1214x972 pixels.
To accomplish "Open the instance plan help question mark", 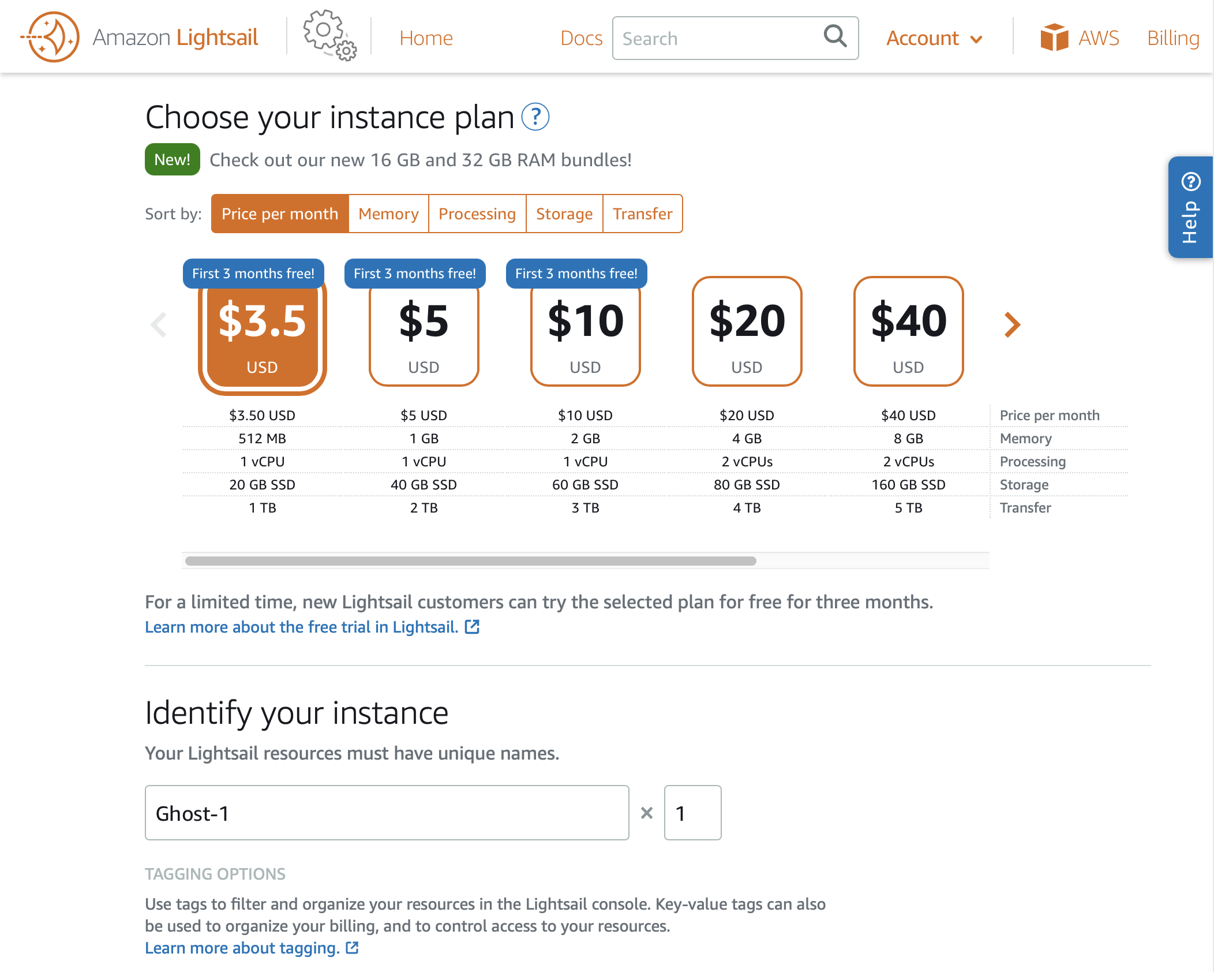I will point(537,117).
